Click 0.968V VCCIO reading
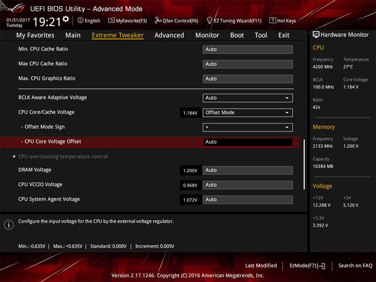This screenshot has height=282, width=376. point(190,185)
